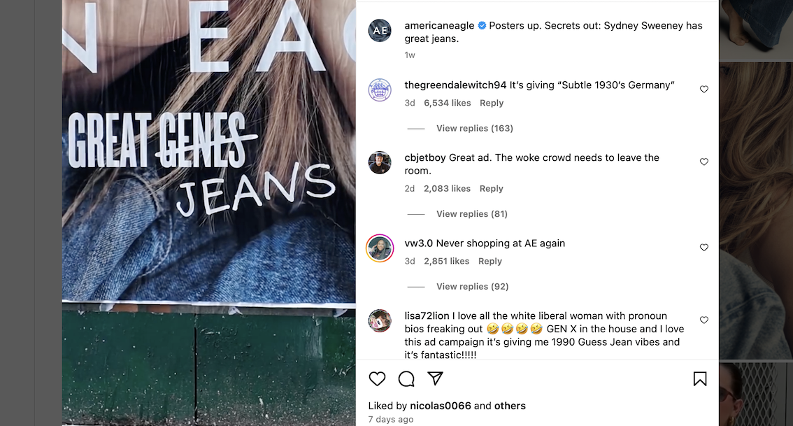Open cbjetboy's profile picture
The height and width of the screenshot is (426, 793).
click(x=380, y=162)
